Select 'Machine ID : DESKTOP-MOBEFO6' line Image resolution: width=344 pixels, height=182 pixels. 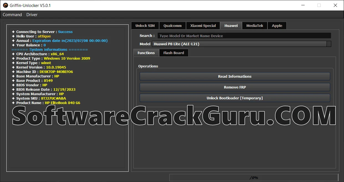coord(42,72)
